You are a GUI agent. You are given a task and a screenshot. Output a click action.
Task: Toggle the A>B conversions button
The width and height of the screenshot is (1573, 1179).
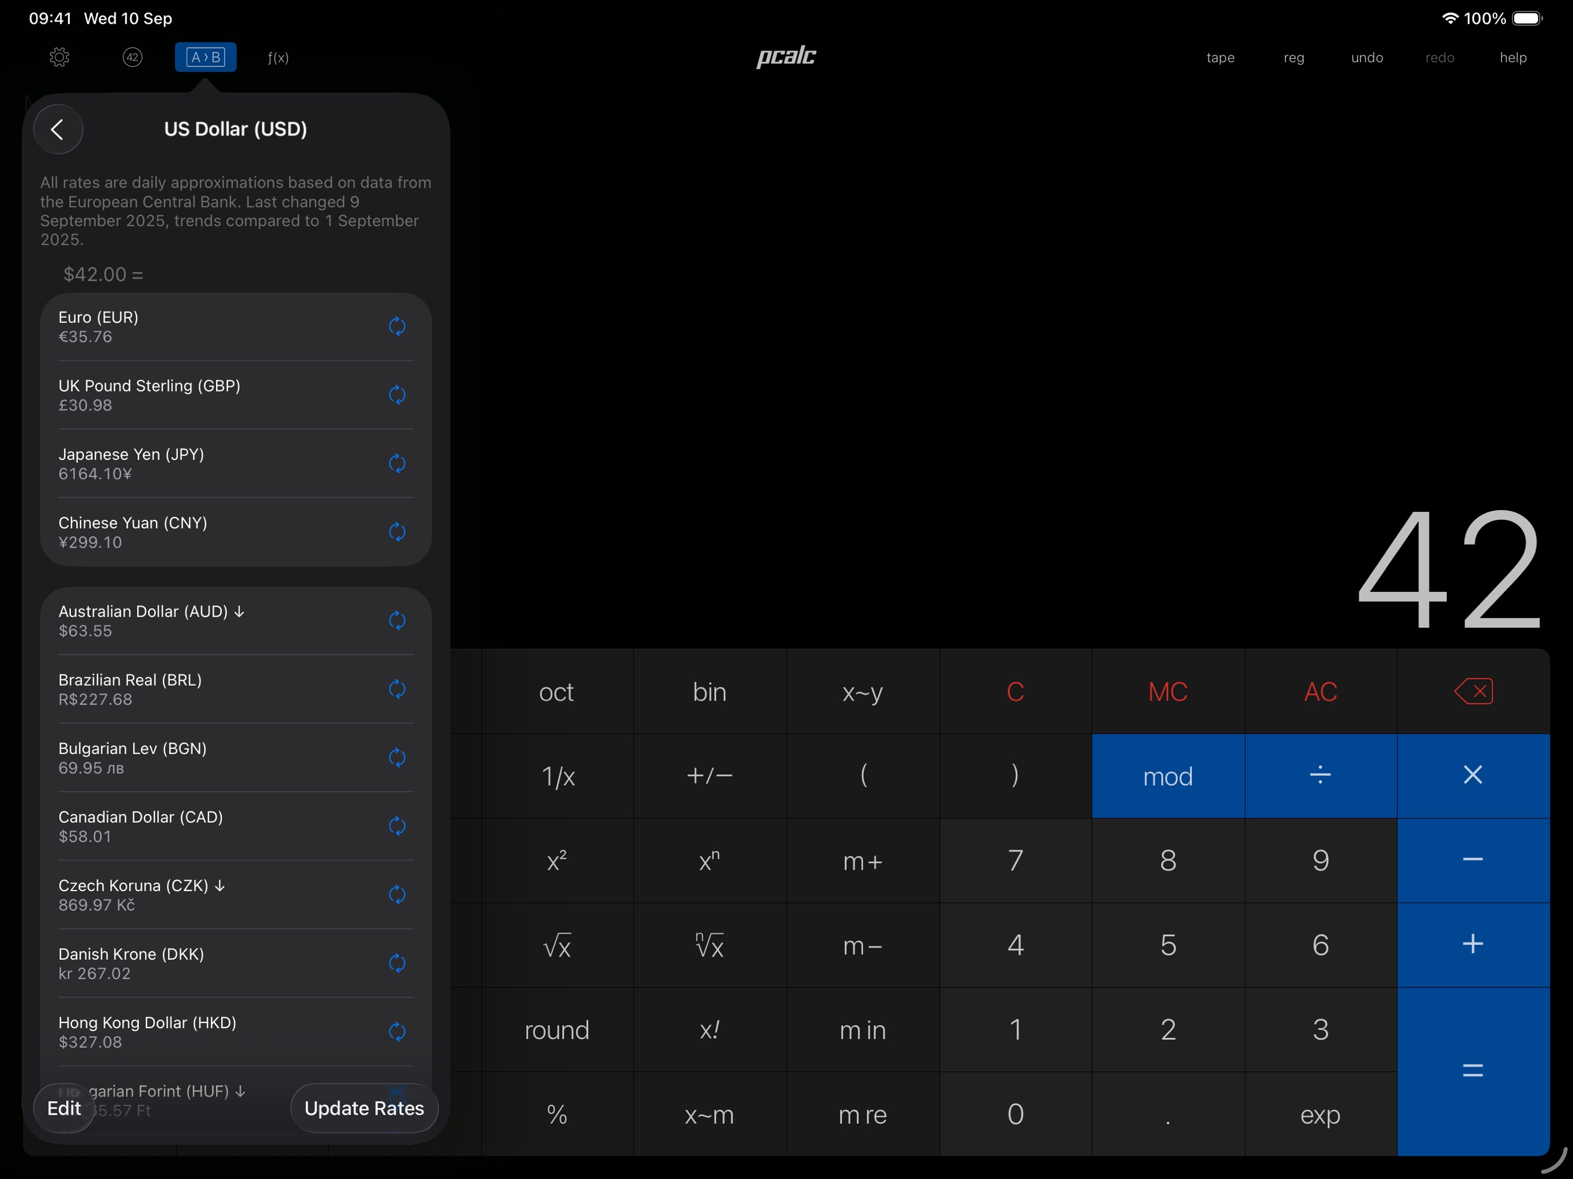point(206,57)
